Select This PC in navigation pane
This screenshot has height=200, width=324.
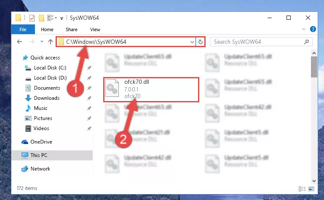tap(52, 155)
